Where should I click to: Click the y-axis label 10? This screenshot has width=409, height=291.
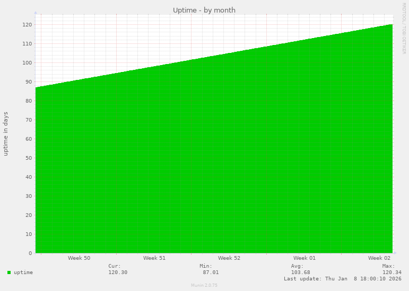(29, 234)
